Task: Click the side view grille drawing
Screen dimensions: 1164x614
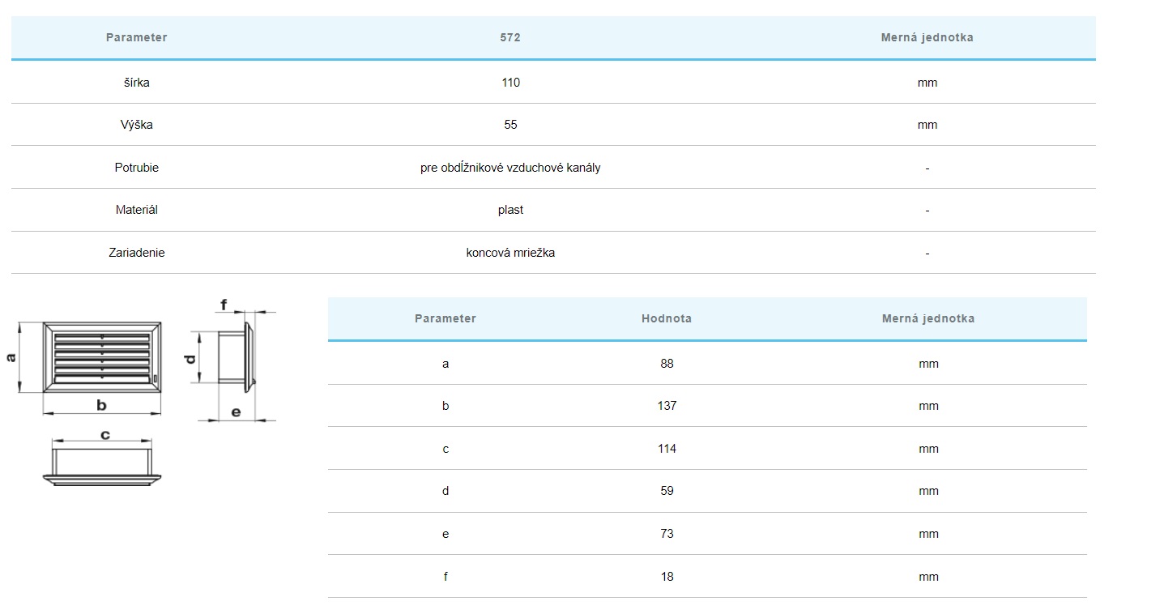Action: [237, 356]
